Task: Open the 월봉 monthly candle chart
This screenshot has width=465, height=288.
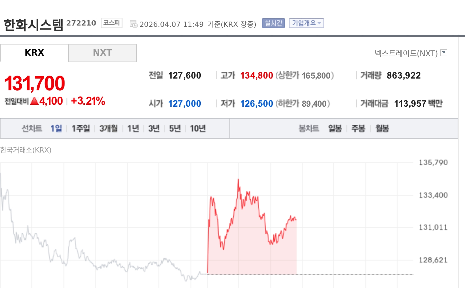Action: 382,128
